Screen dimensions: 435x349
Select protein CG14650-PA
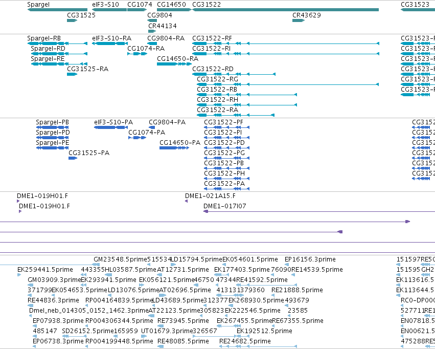click(x=174, y=148)
